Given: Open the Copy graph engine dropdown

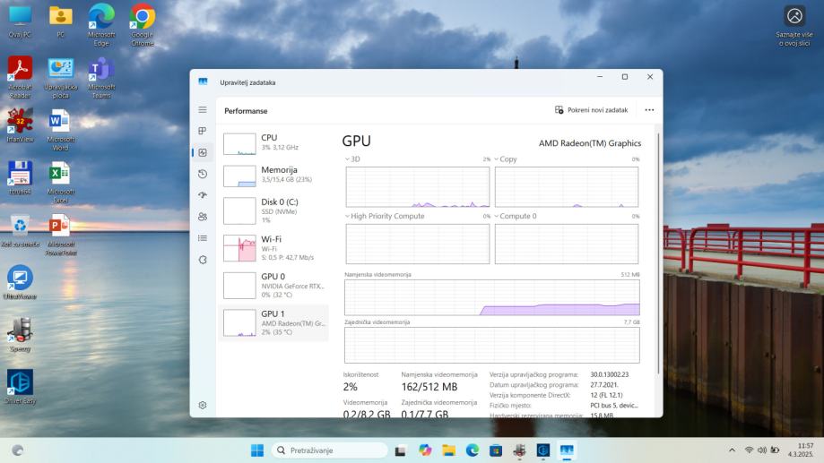Looking at the screenshot, I should [506, 159].
